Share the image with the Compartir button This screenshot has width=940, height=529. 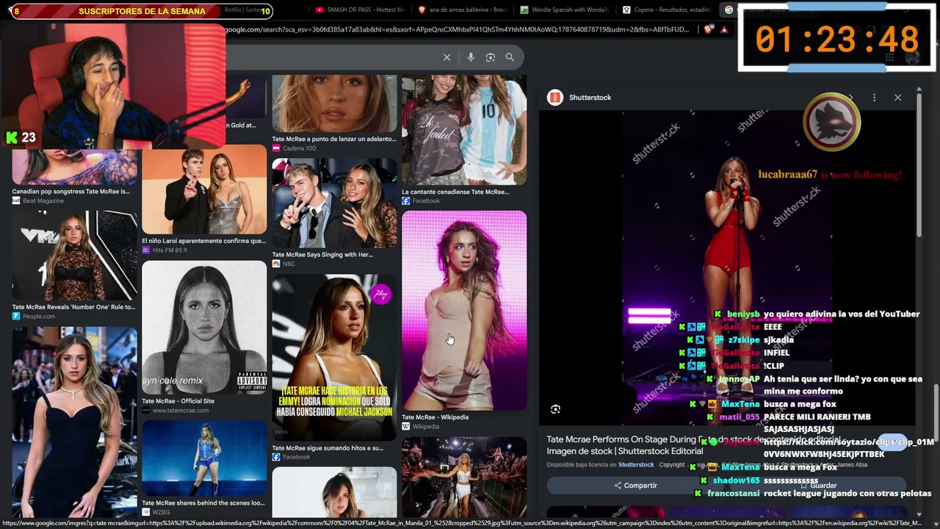click(636, 486)
